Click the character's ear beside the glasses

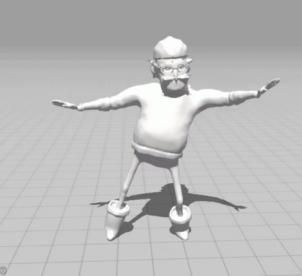(153, 70)
